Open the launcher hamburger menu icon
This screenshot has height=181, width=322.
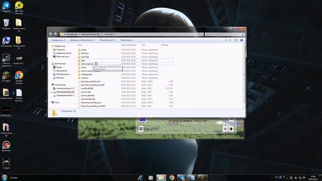click(x=141, y=129)
